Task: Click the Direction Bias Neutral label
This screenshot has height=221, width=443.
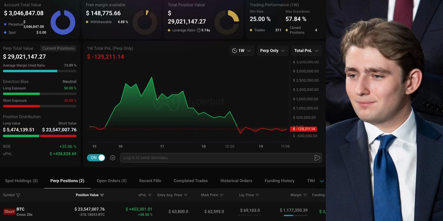Action: click(x=69, y=81)
